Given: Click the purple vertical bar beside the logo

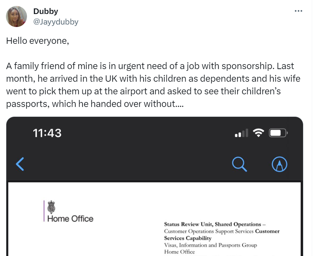Looking at the screenshot, I should click(44, 211).
